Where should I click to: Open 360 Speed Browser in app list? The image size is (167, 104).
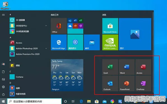(28, 32)
